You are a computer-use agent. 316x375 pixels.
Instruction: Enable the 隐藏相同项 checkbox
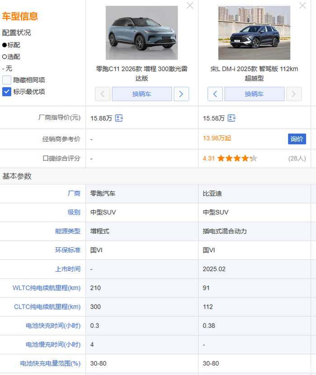[x=7, y=80]
